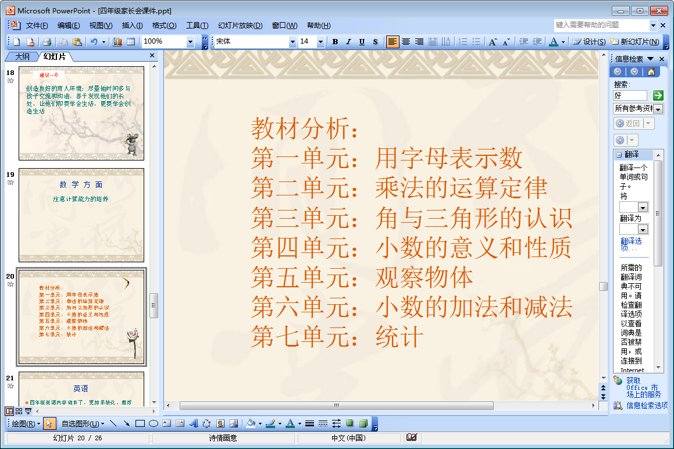Select the Rectangle drawing tool

pyautogui.click(x=140, y=423)
